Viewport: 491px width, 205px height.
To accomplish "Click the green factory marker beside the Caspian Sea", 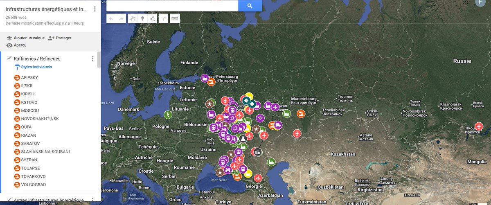I will pyautogui.click(x=271, y=162).
